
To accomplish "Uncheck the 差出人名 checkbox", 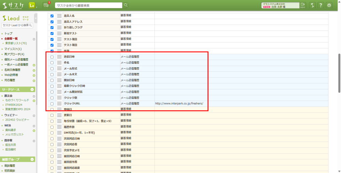I will (52, 16).
